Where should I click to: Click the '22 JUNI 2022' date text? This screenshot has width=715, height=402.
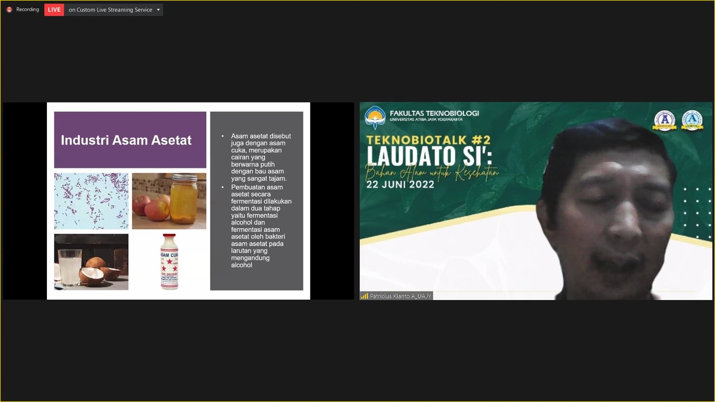[400, 184]
